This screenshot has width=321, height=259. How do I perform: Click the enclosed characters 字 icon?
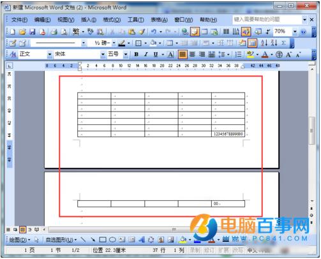tap(279, 55)
